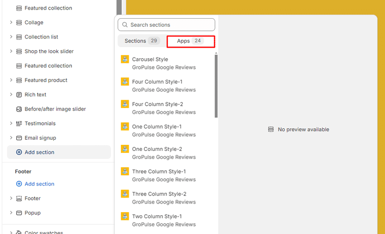The height and width of the screenshot is (234, 385).
Task: Click the Email signup envelope icon
Action: pyautogui.click(x=19, y=138)
